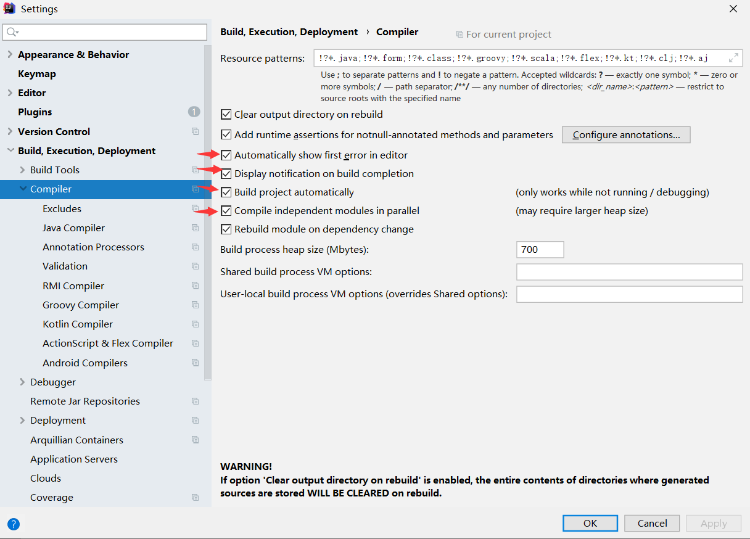Click the project-level icon next to Java Compiler
The image size is (750, 539).
pyautogui.click(x=195, y=228)
